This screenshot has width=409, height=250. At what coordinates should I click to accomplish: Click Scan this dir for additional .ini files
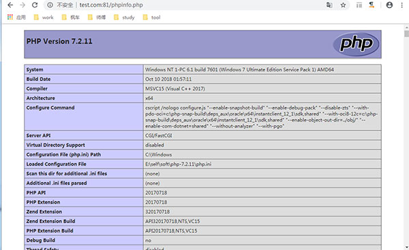pyautogui.click(x=67, y=174)
